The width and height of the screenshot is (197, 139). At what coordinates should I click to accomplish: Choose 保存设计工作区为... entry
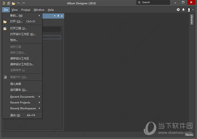click(22, 64)
